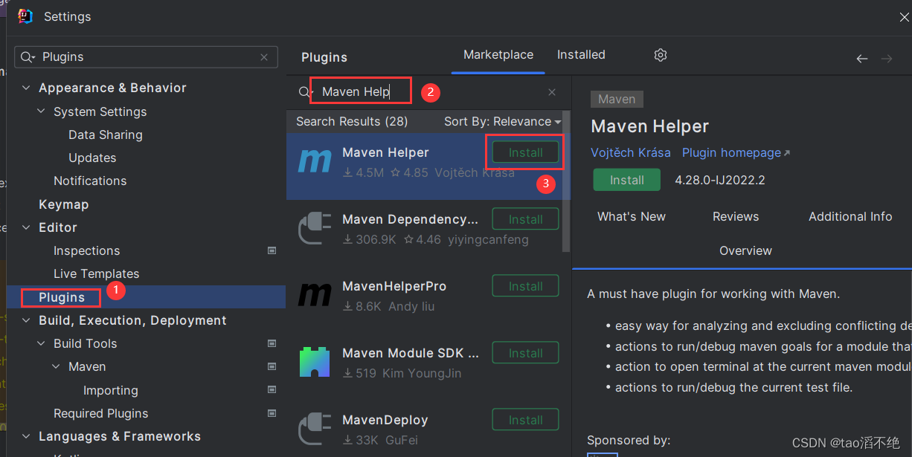Click the Maven Helper plugin logo

[x=314, y=161]
